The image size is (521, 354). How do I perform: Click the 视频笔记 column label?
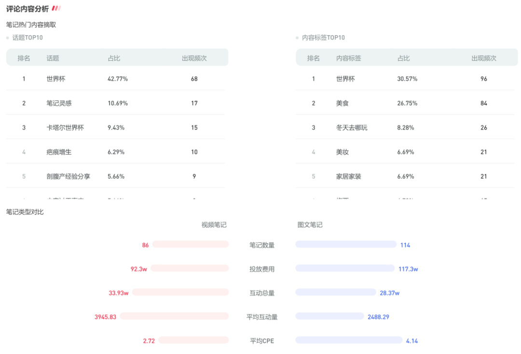click(214, 225)
